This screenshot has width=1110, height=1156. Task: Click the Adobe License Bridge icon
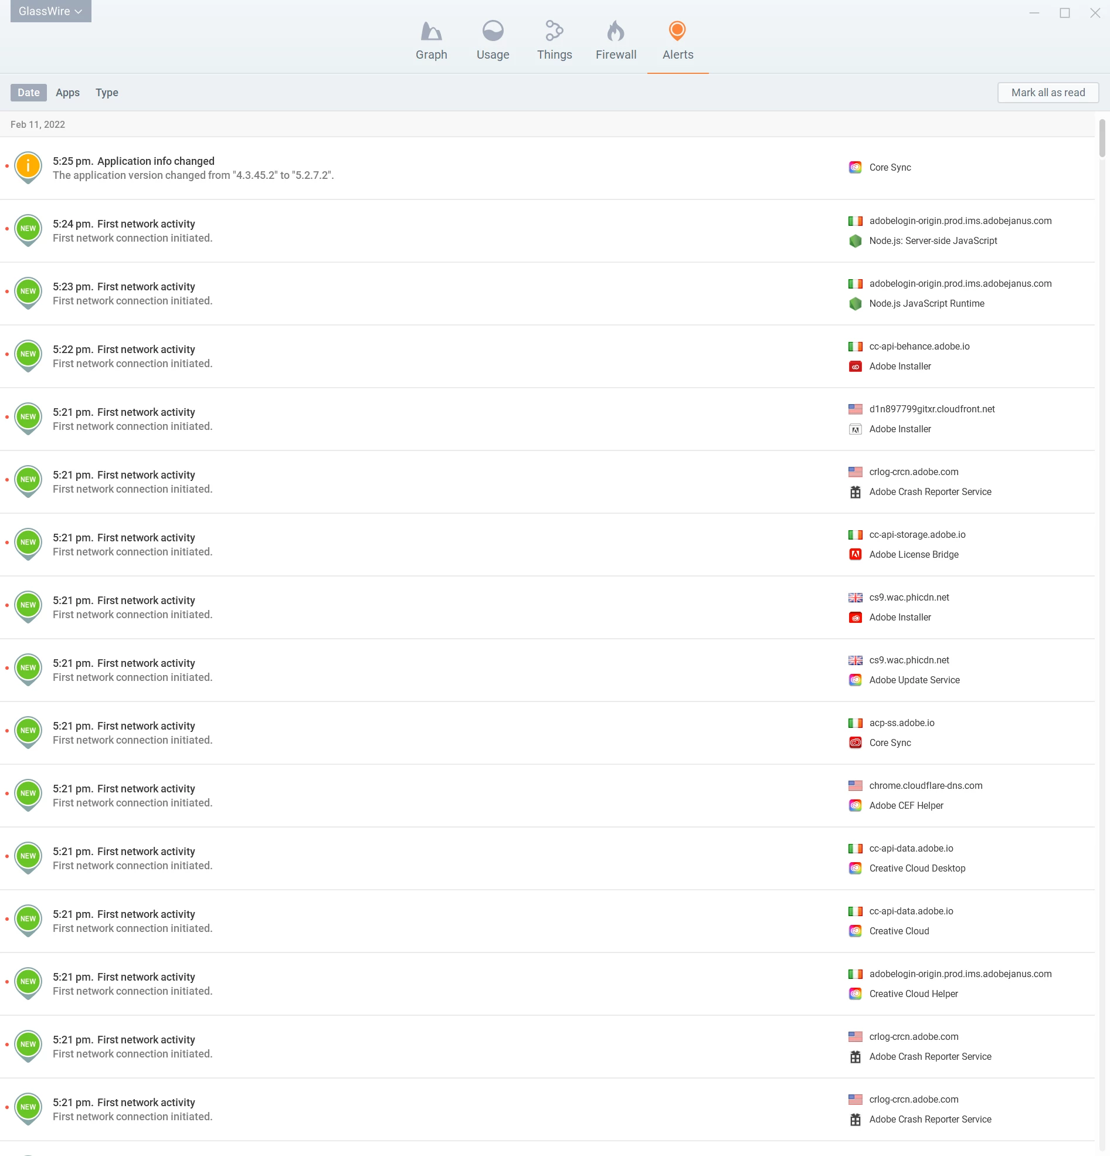coord(855,554)
